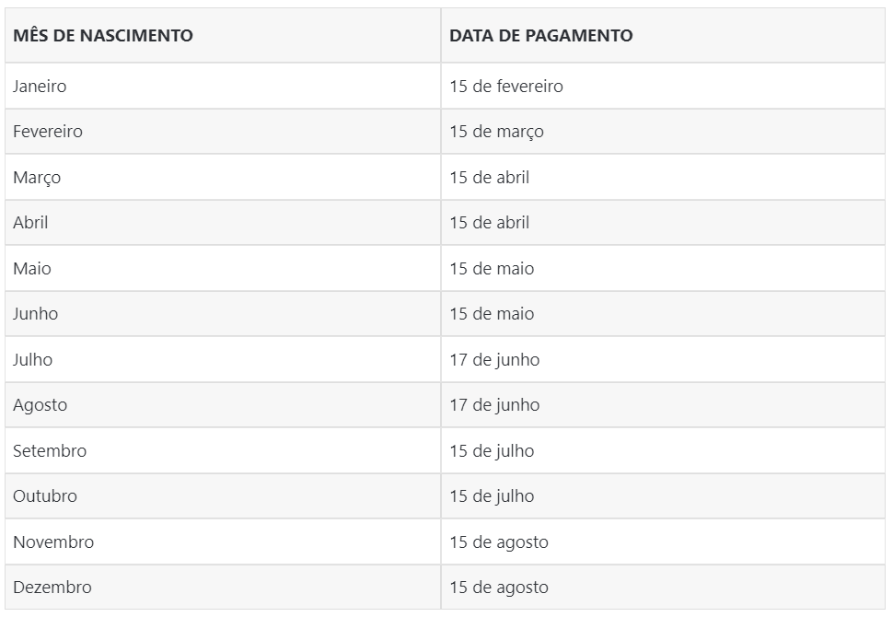Select the Julho month cell
893x617 pixels.
click(33, 360)
